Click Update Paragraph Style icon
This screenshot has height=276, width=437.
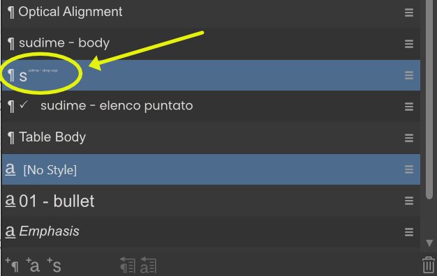tap(128, 265)
